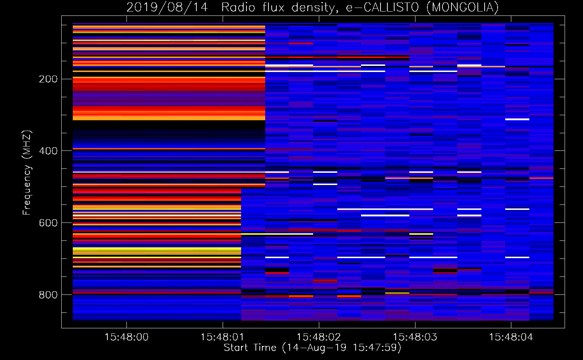
Task: Click the 200 frequency tick label
Action: pyautogui.click(x=48, y=79)
